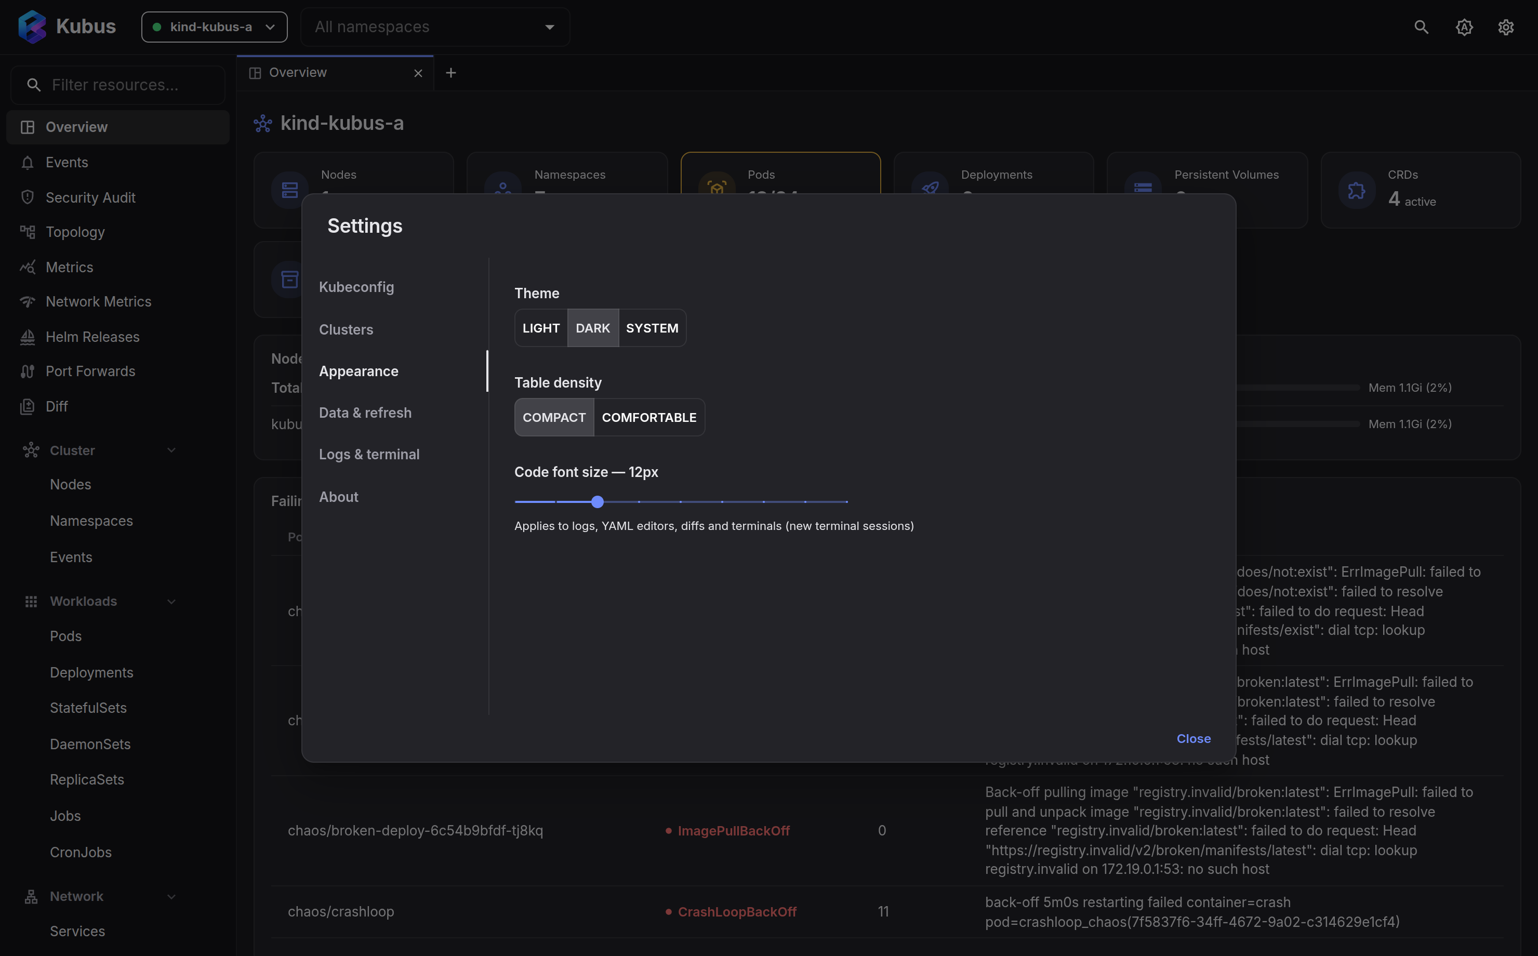This screenshot has width=1538, height=956.
Task: Go to ReplicaSets in the sidebar
Action: tap(87, 779)
